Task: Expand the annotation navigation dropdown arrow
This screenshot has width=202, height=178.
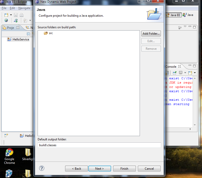Action: pos(30,20)
